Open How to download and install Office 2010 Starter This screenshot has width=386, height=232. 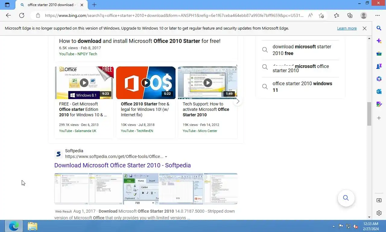140,41
